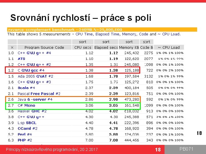Open the Code link in table description
This screenshot has width=206, height=154.
point(143,34)
